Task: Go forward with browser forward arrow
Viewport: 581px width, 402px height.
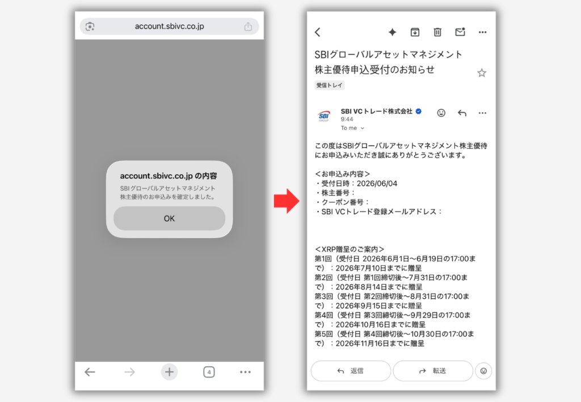Action: [129, 371]
